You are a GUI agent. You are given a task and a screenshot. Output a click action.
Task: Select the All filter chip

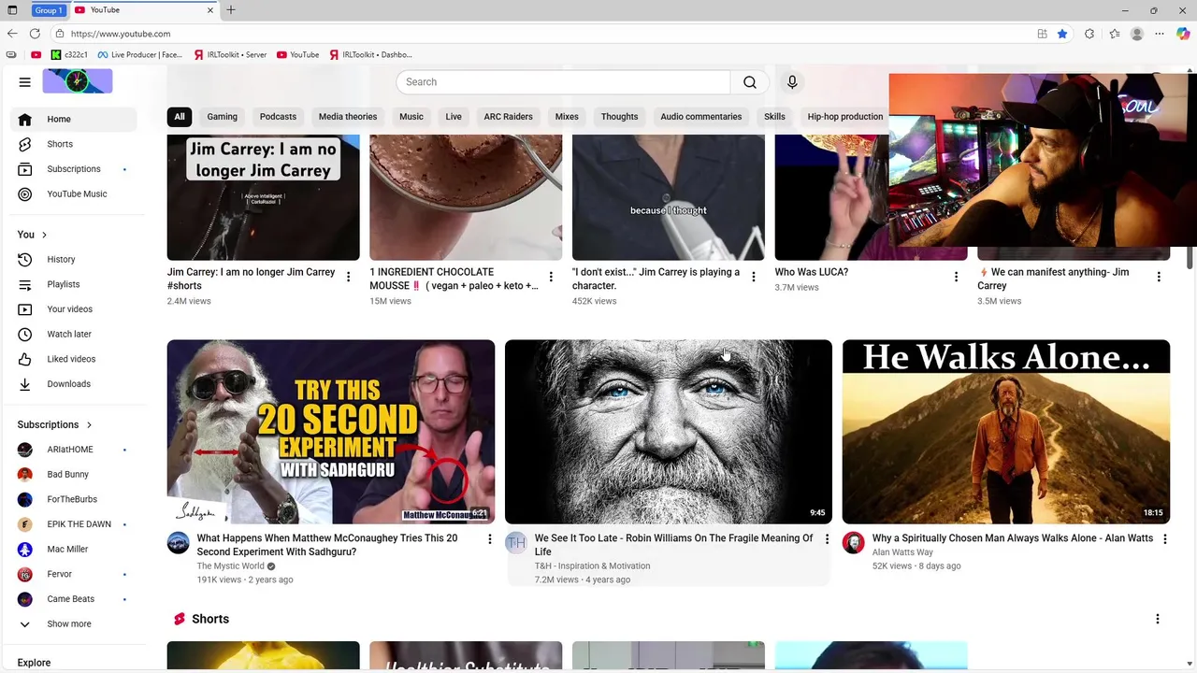coord(180,117)
